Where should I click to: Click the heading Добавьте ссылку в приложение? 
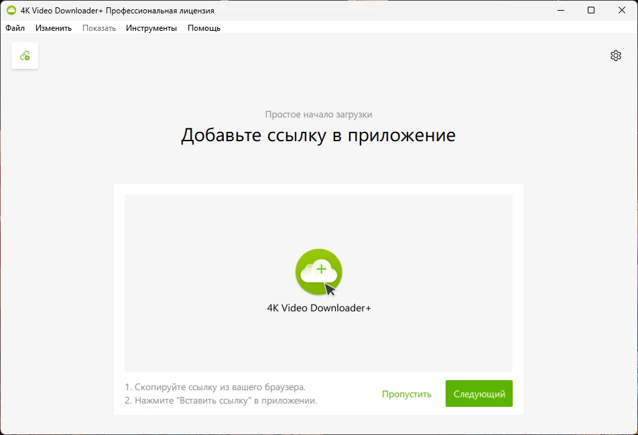pyautogui.click(x=318, y=135)
